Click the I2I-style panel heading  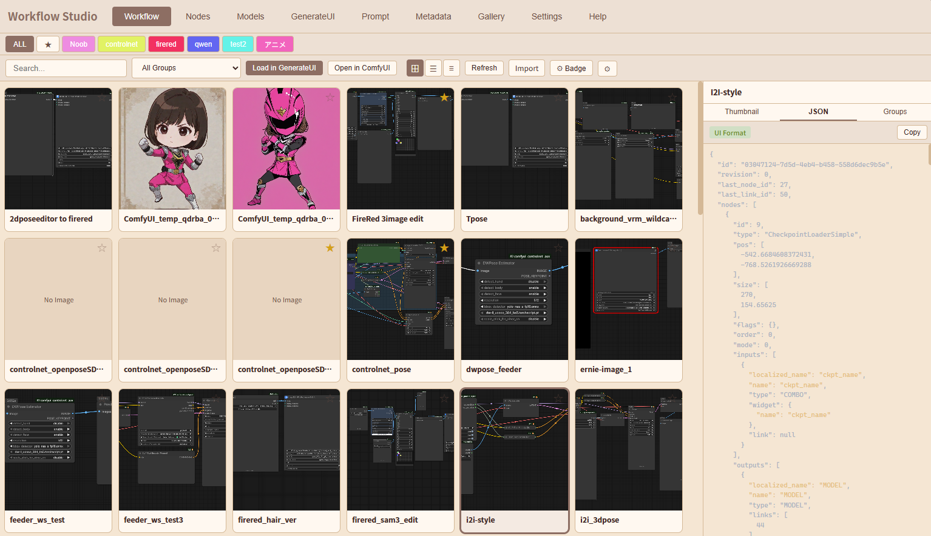tap(726, 92)
